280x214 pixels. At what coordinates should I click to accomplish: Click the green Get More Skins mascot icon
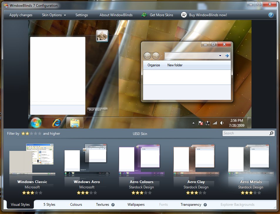tap(144, 15)
